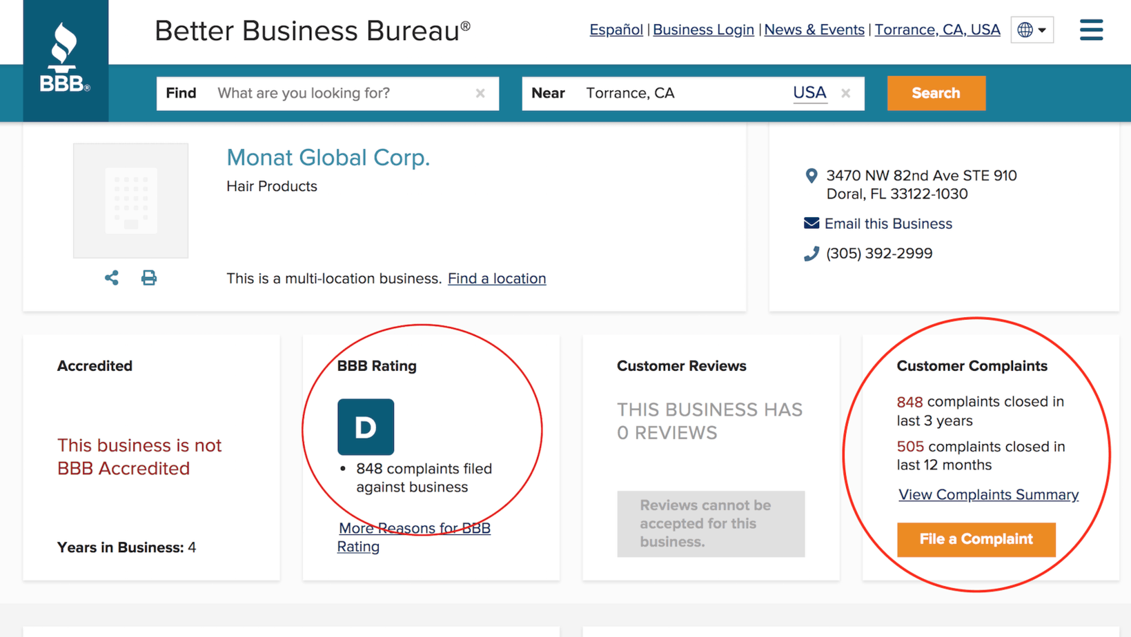Image resolution: width=1131 pixels, height=637 pixels.
Task: Click File a Complaint button
Action: [x=976, y=539]
